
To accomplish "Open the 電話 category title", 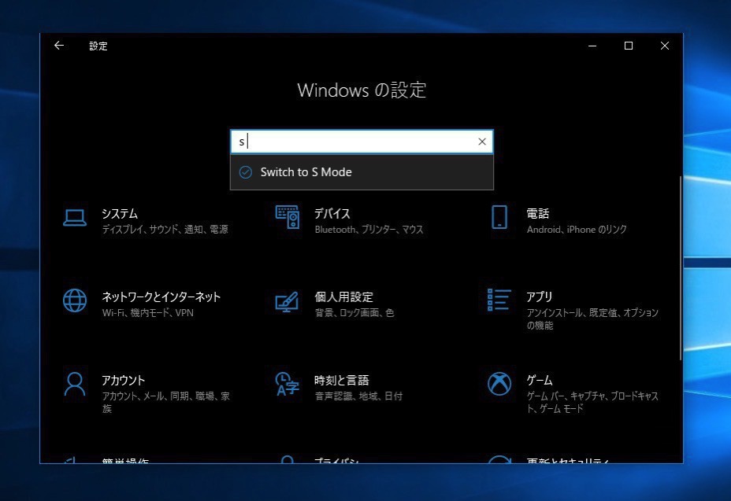I will click(x=537, y=213).
